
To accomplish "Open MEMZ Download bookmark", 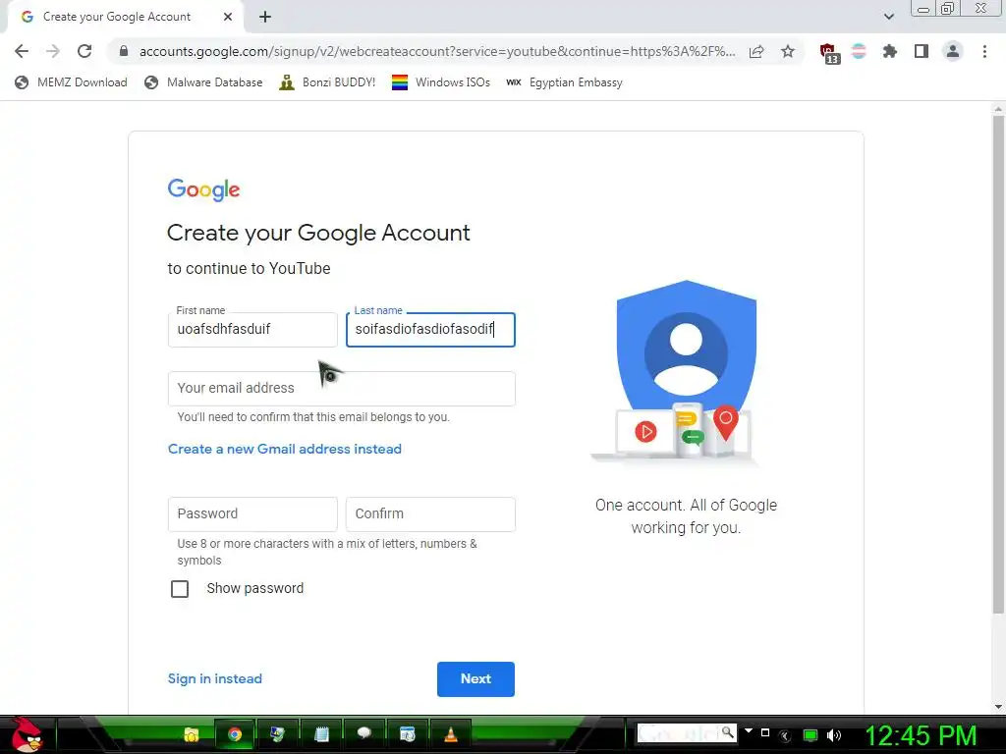I will pyautogui.click(x=71, y=82).
